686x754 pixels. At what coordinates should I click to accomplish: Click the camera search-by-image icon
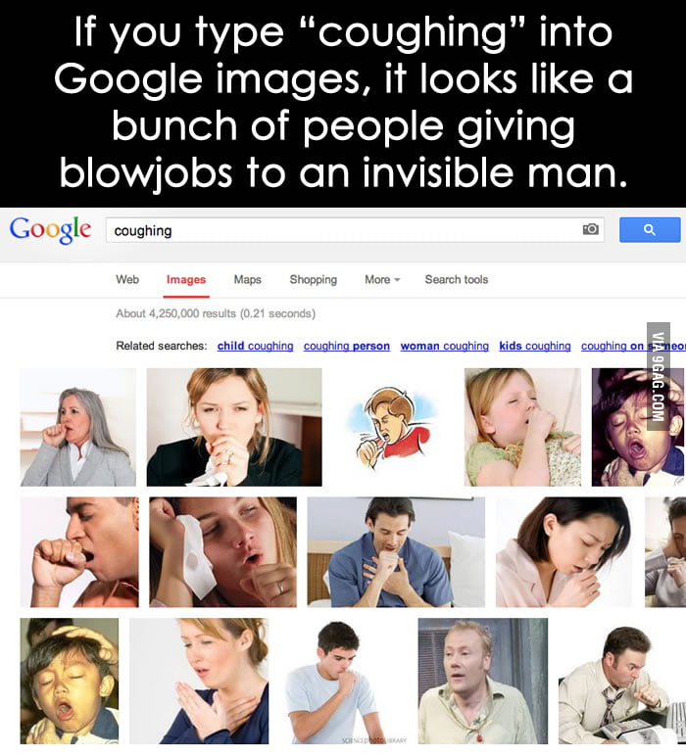[x=591, y=229]
